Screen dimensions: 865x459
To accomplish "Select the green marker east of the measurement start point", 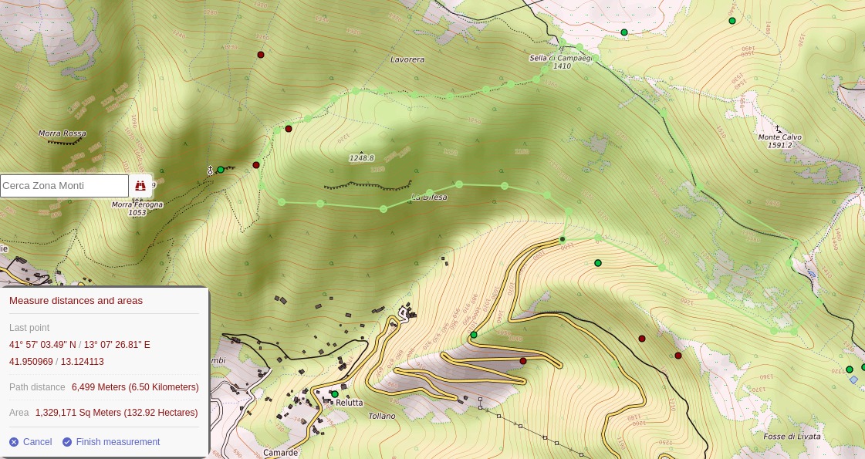I will (x=598, y=263).
